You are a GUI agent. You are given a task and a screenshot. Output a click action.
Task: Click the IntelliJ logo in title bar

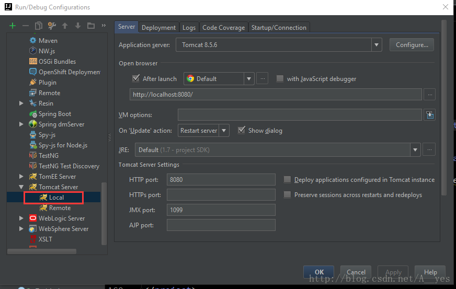point(8,7)
